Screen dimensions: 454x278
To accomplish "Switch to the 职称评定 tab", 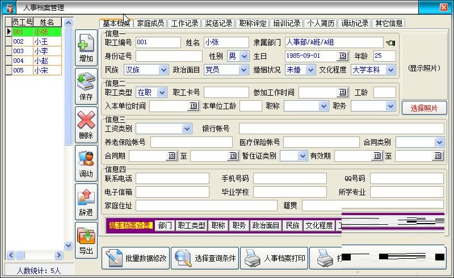I will tap(253, 23).
